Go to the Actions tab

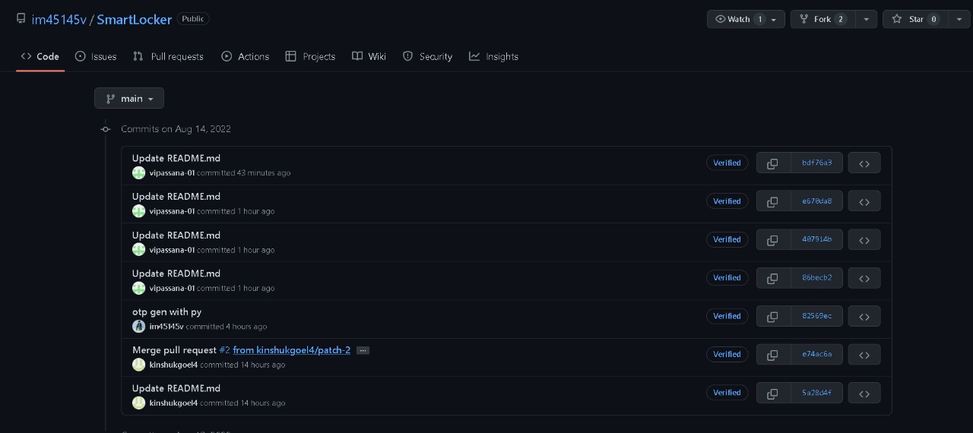[x=245, y=56]
